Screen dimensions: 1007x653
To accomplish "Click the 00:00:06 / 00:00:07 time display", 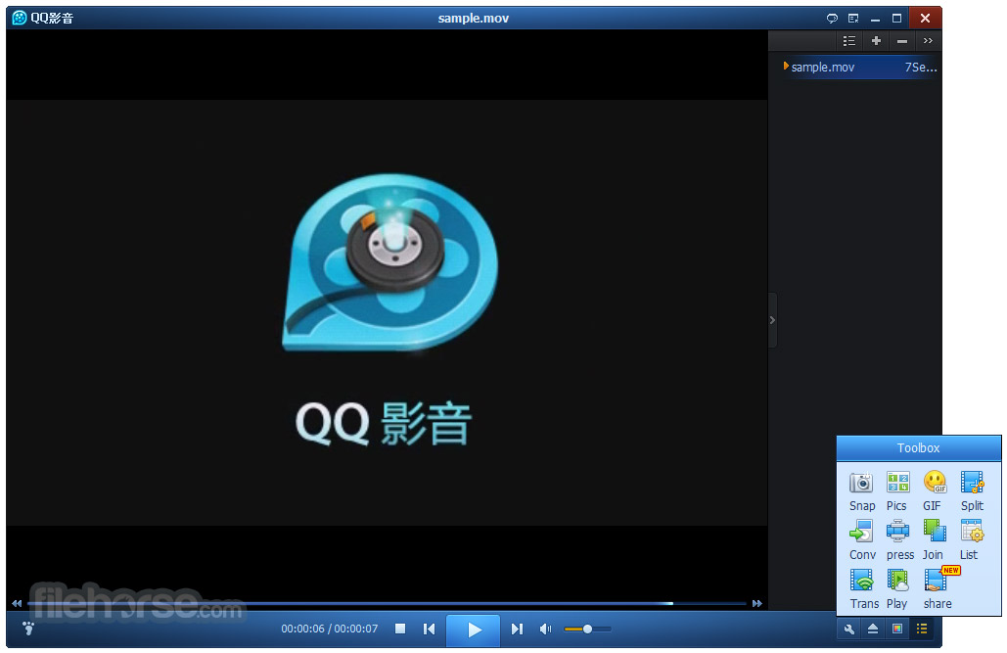I will pos(330,629).
